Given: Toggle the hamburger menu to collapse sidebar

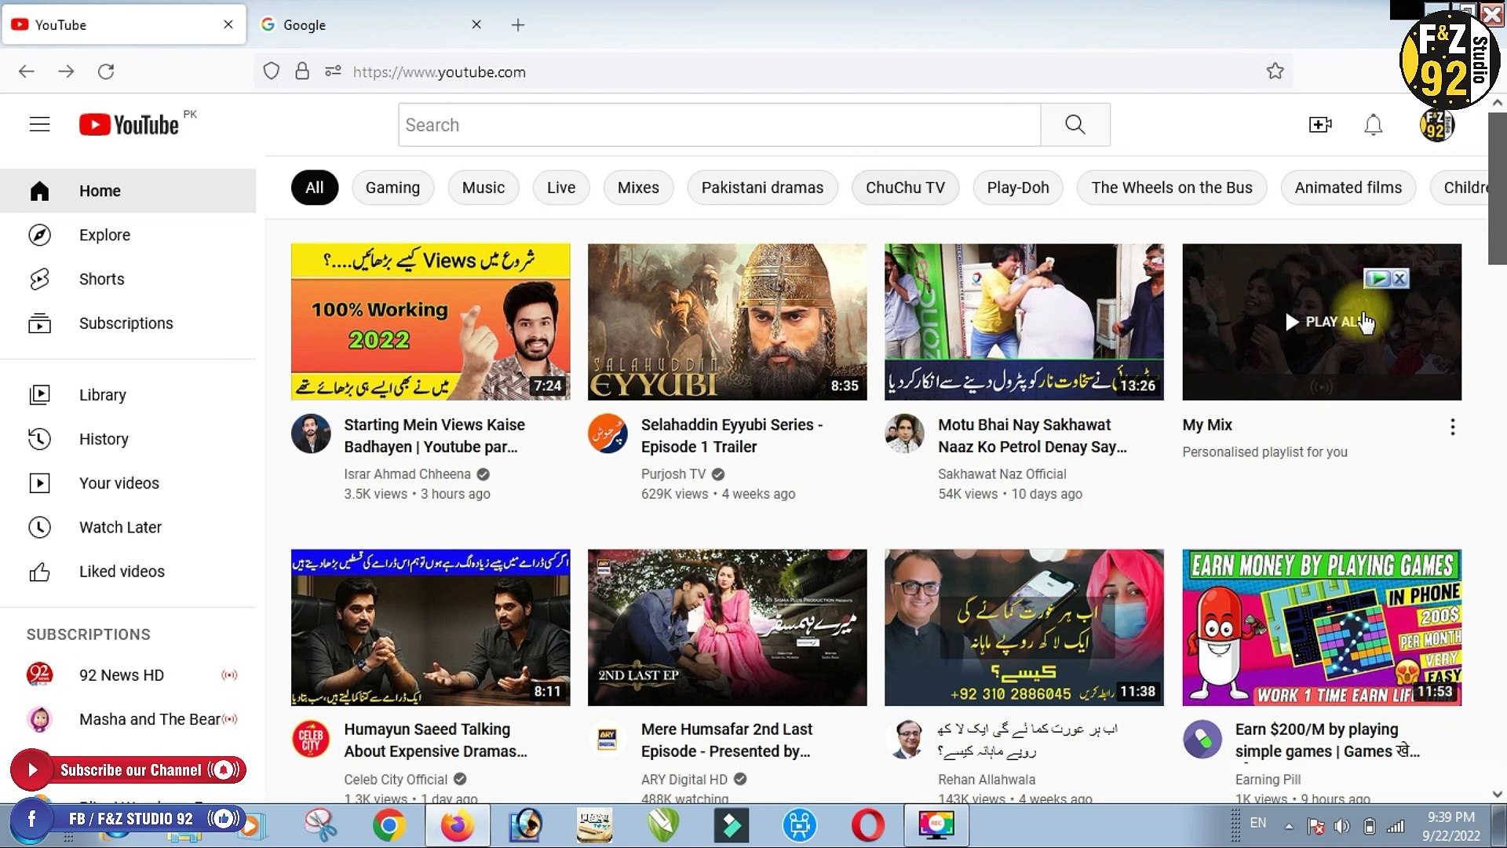Looking at the screenshot, I should click(x=40, y=124).
